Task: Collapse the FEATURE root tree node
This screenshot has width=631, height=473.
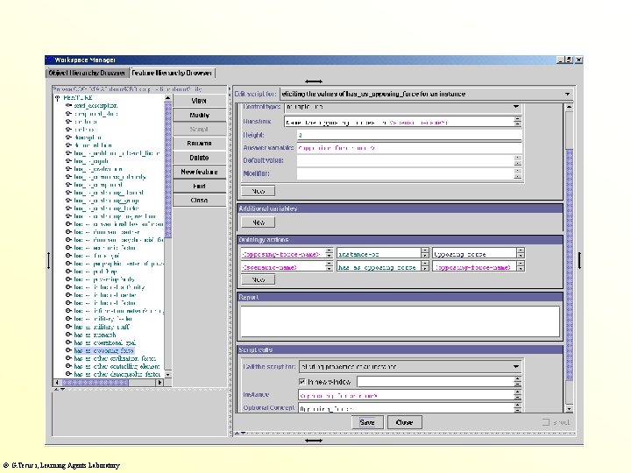Action: pos(58,97)
